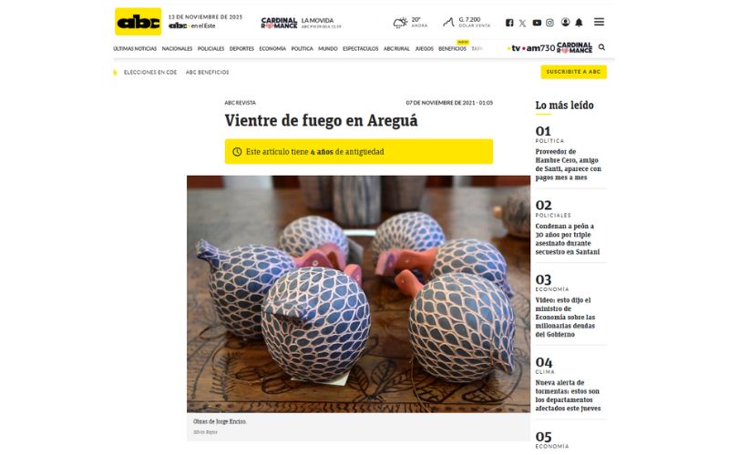Open the user account profile icon
The height and width of the screenshot is (455, 729).
[x=565, y=22]
